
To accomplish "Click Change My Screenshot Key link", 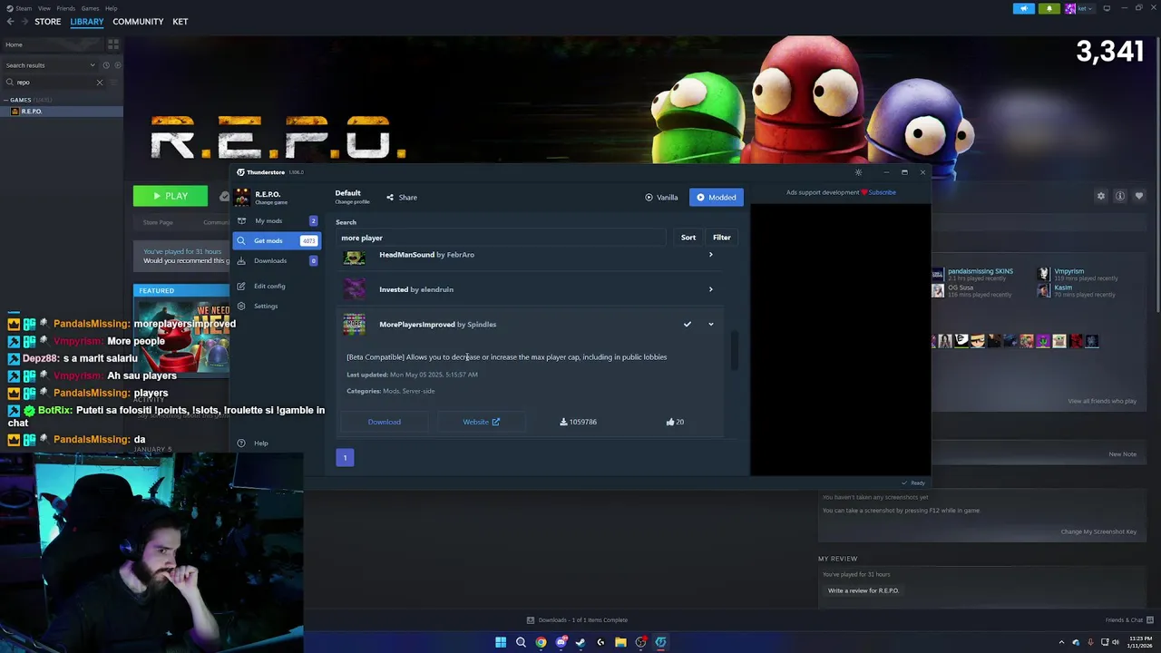I will (x=1098, y=531).
